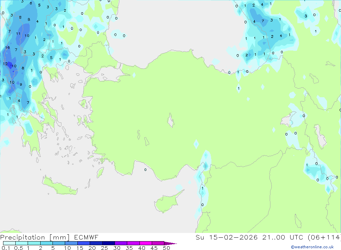The width and height of the screenshot is (341, 250).
Task: Pick the violet swatch between 30 and 35
Action: pos(121,243)
